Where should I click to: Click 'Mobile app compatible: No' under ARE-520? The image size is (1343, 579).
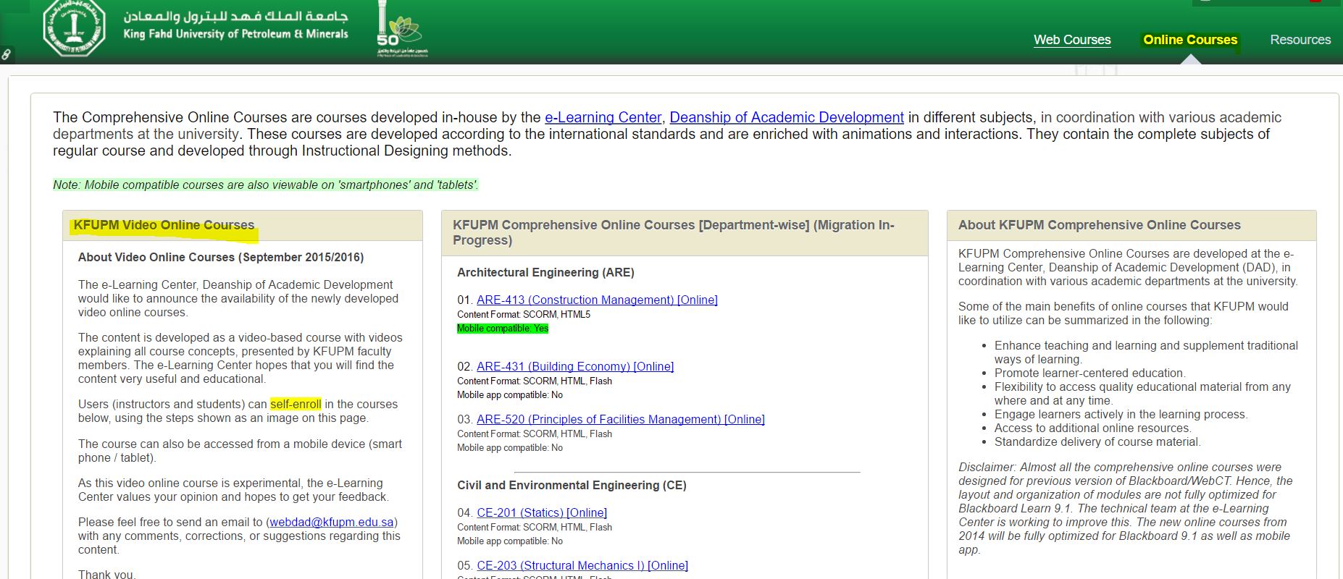510,447
